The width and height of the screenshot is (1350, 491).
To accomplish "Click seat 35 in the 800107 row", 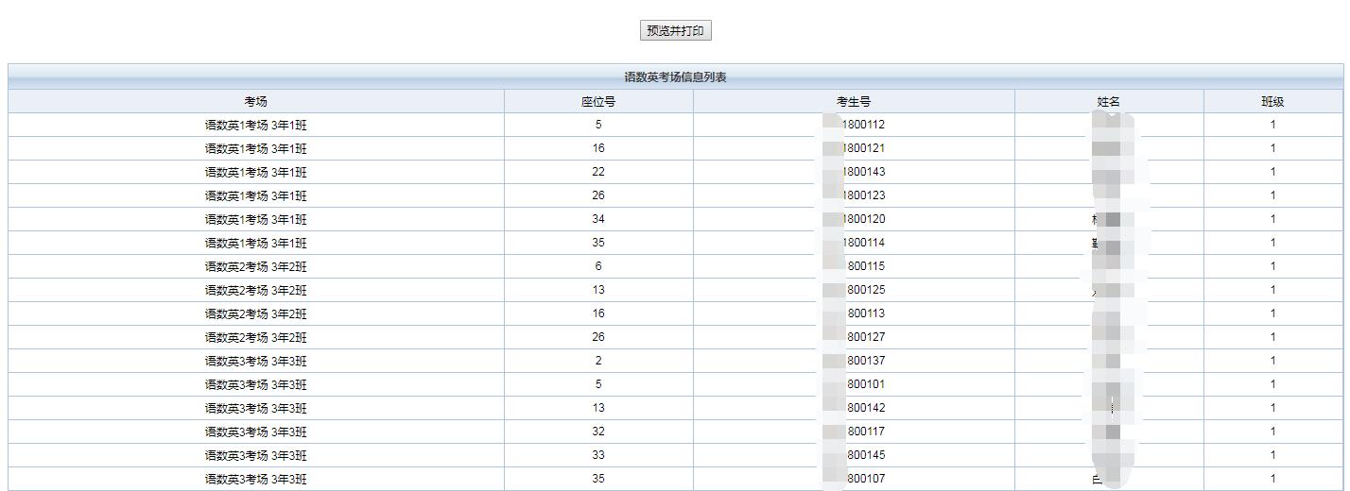I will [598, 479].
